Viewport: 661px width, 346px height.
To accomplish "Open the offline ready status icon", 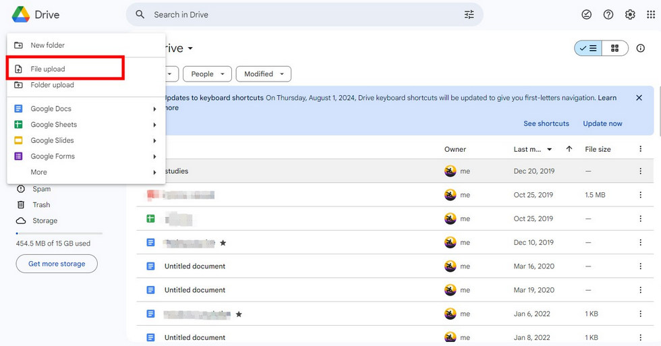I will 586,15.
